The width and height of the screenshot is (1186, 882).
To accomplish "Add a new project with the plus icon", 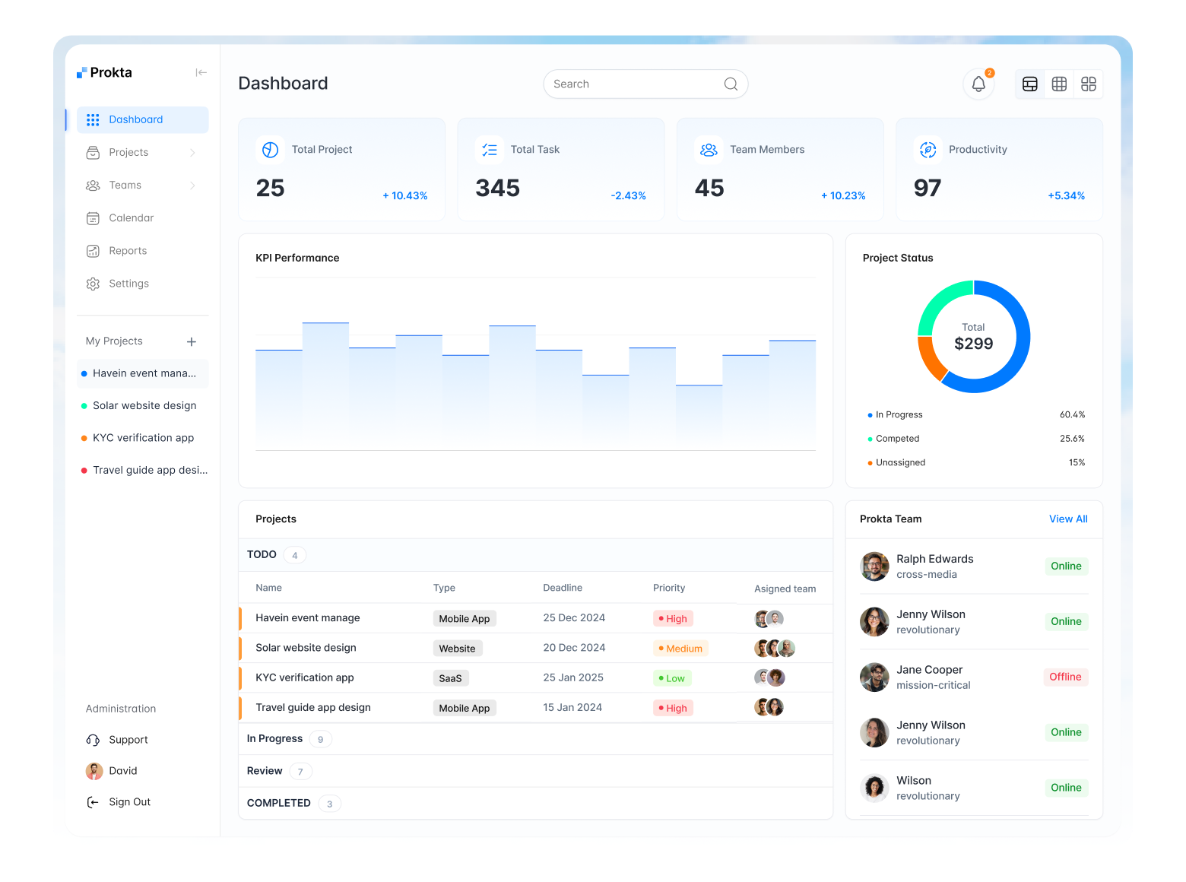I will 192,342.
